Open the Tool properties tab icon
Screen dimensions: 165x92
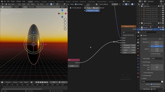pos(138,36)
